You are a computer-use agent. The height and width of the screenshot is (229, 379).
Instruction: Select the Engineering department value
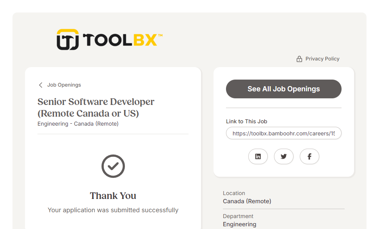[240, 224]
